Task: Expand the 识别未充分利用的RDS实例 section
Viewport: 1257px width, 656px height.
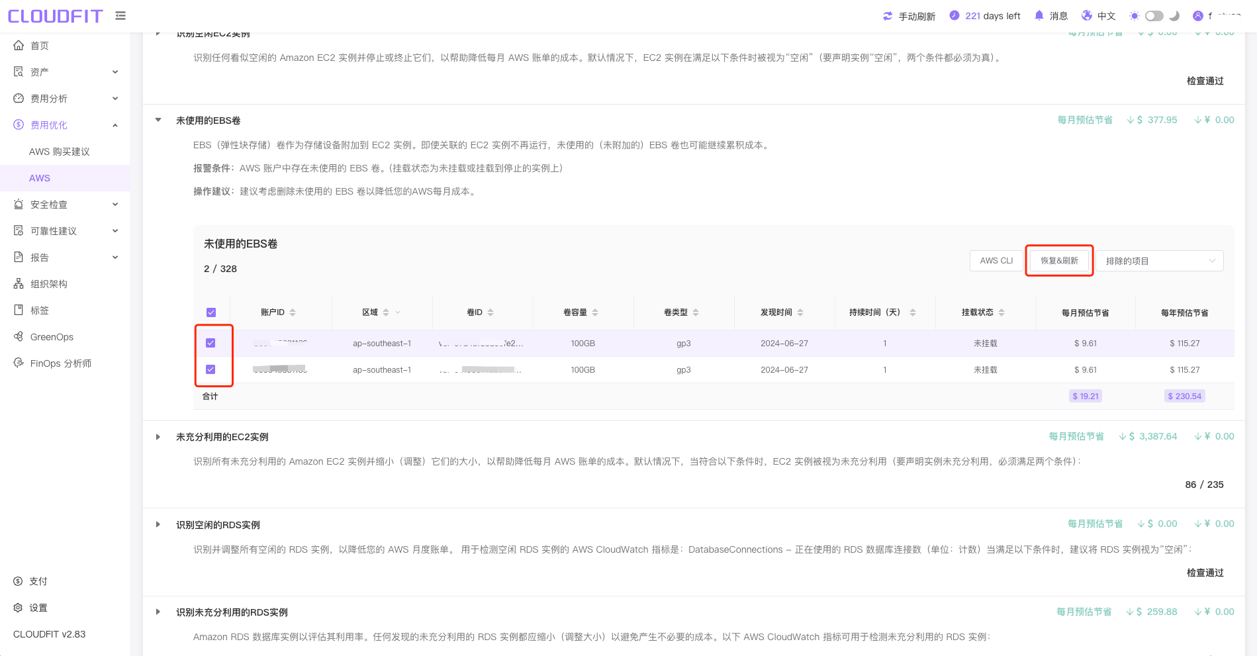Action: tap(158, 612)
